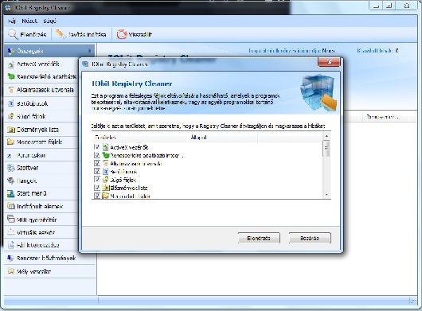Click main window title bar app icon
Screen dimensions: 422x311
pos(8,7)
